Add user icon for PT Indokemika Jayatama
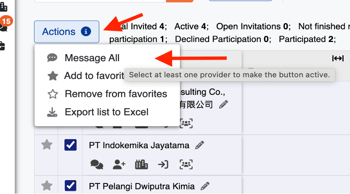Viewport: 350px width, 194px height. (119, 165)
